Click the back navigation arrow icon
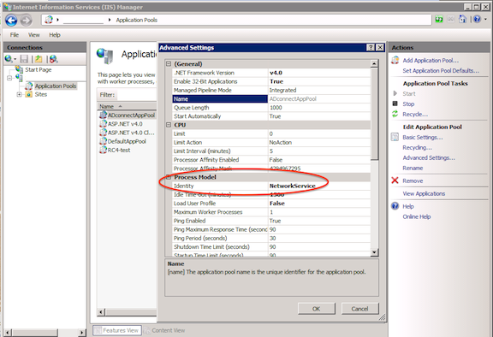 click(x=11, y=21)
